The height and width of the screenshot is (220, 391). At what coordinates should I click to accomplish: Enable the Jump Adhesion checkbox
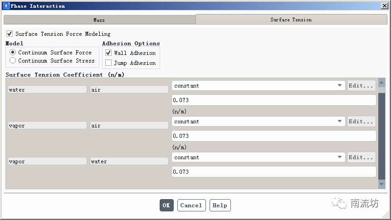coord(108,63)
